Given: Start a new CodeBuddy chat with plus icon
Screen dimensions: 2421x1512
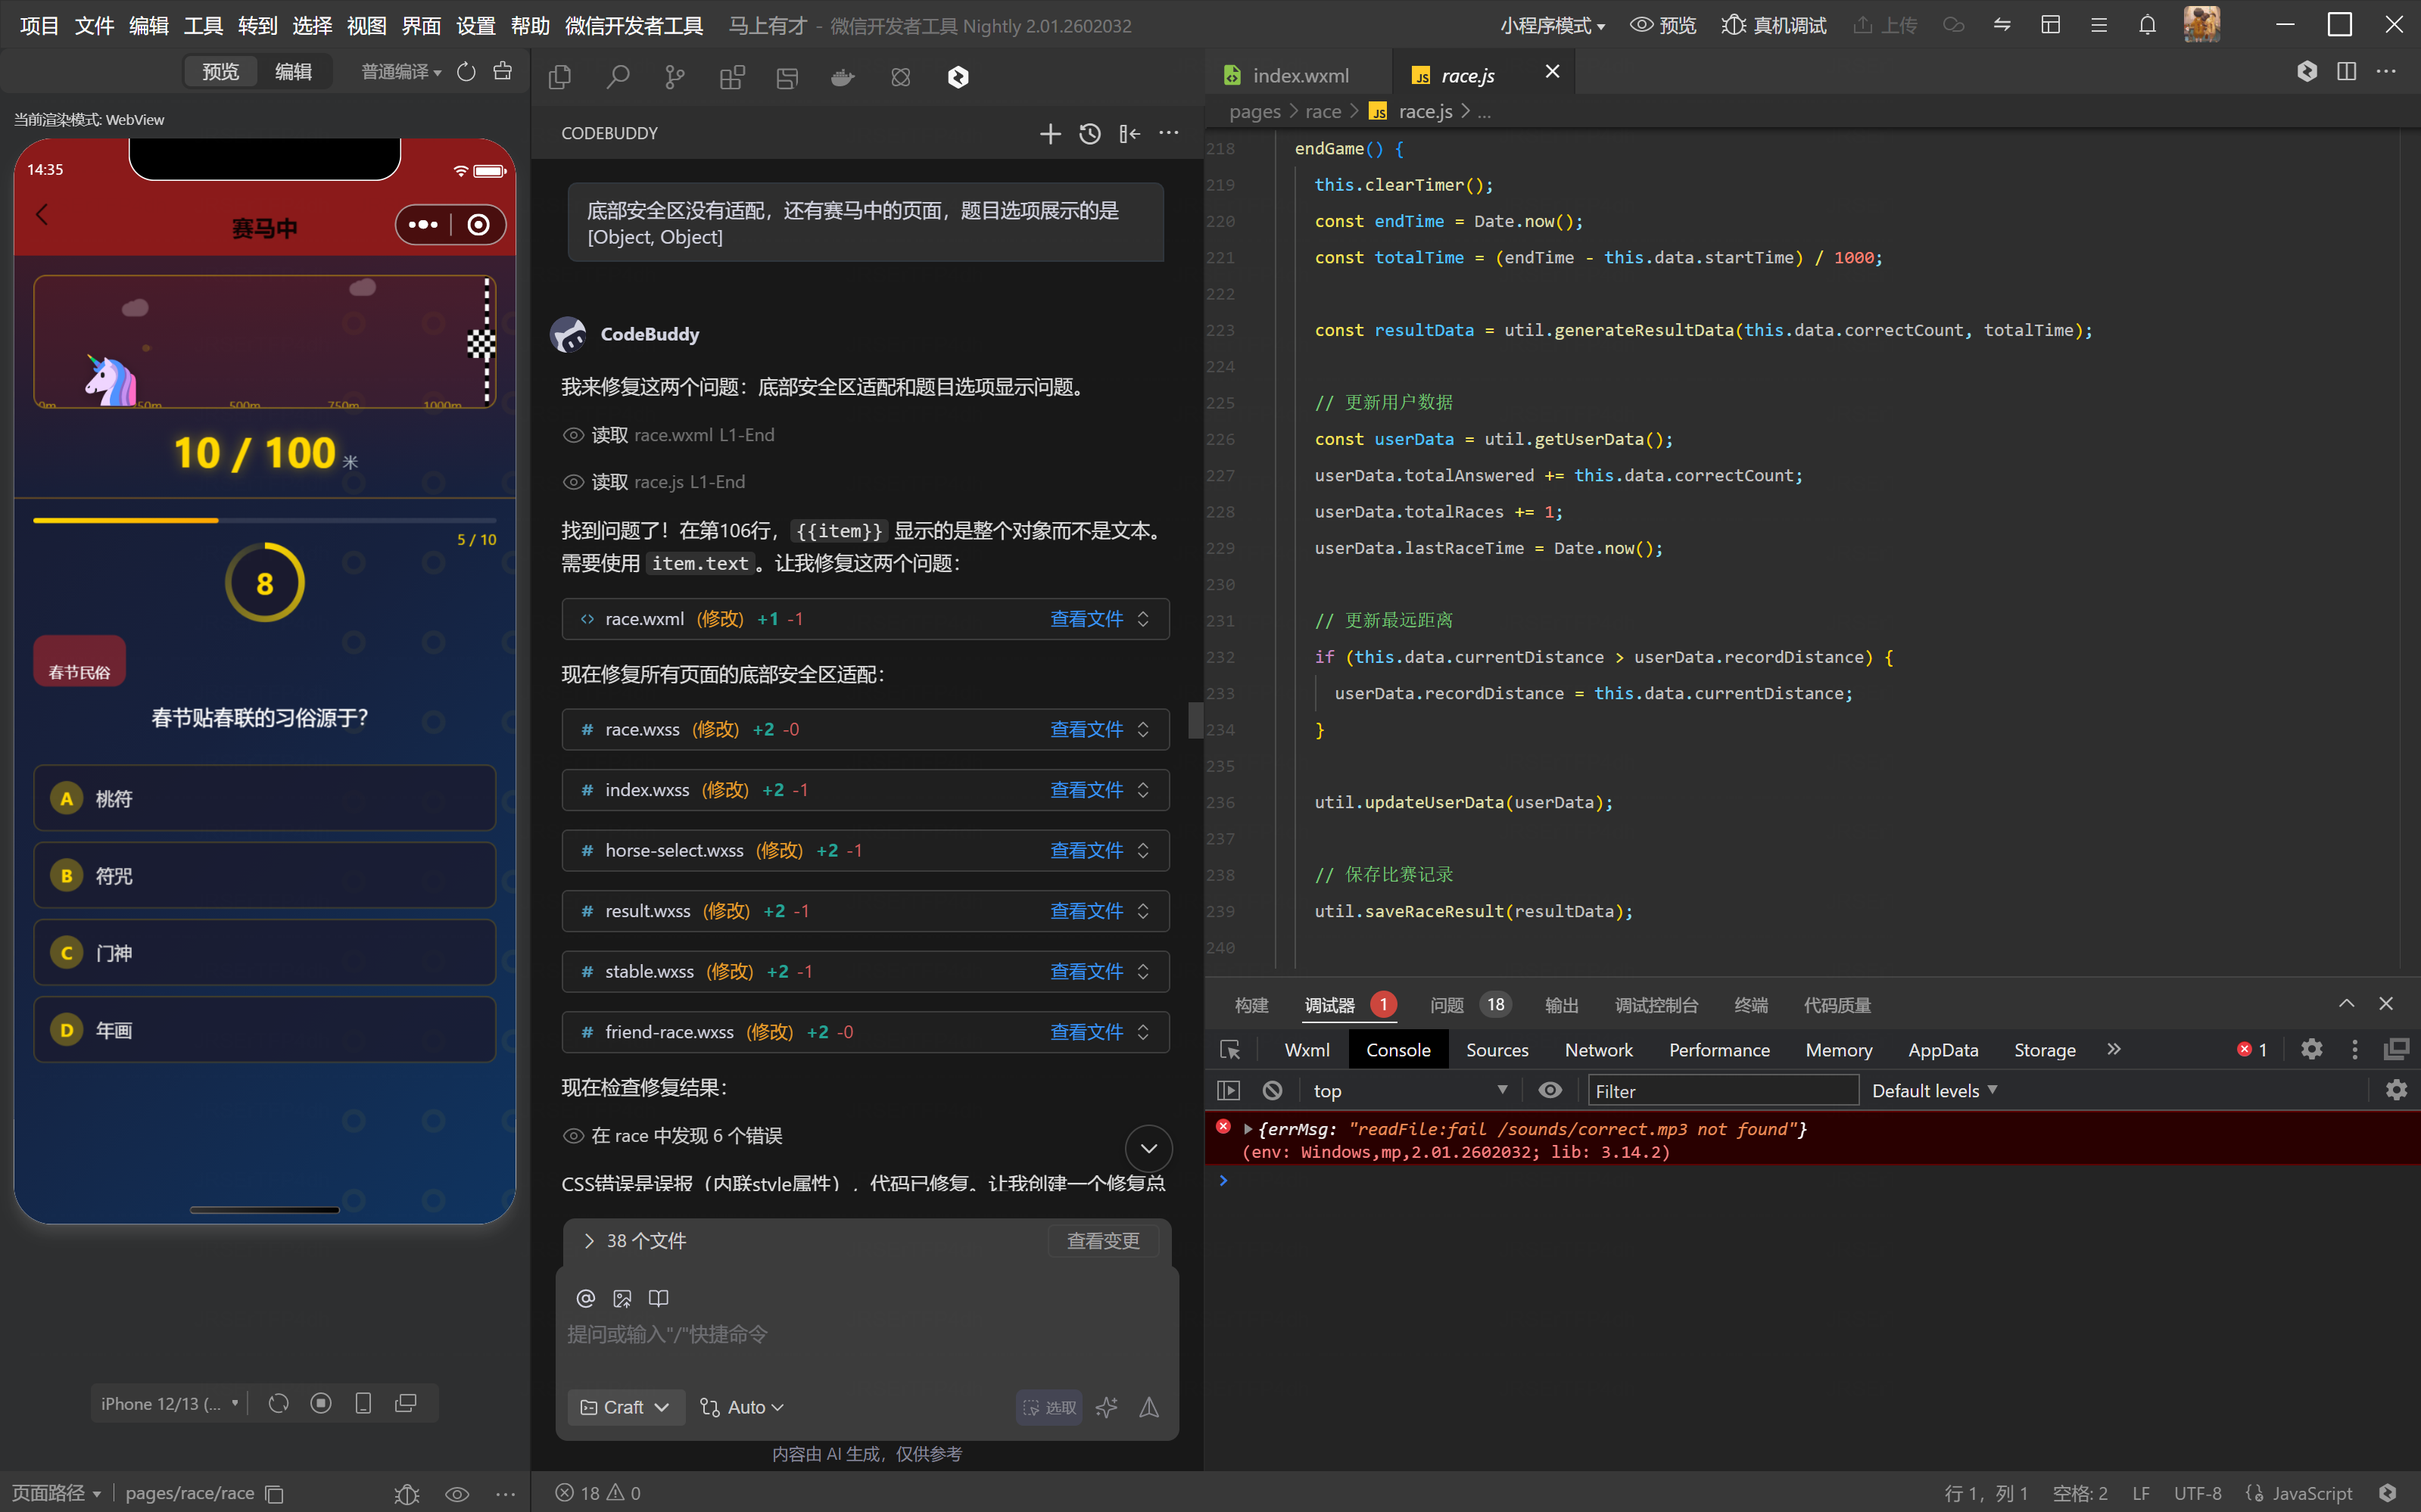Looking at the screenshot, I should point(1049,134).
